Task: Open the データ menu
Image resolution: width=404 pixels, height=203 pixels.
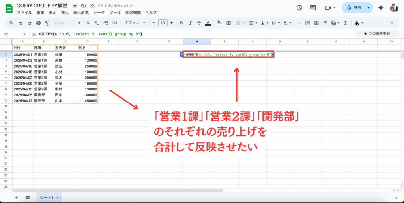Action: point(99,13)
